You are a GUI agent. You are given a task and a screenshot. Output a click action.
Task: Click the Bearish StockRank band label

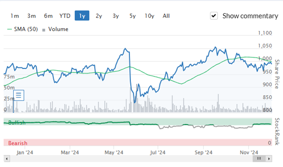pos(18,143)
